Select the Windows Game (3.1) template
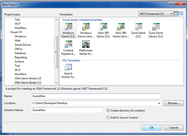The width and height of the screenshot is (188, 136). pos(68,31)
